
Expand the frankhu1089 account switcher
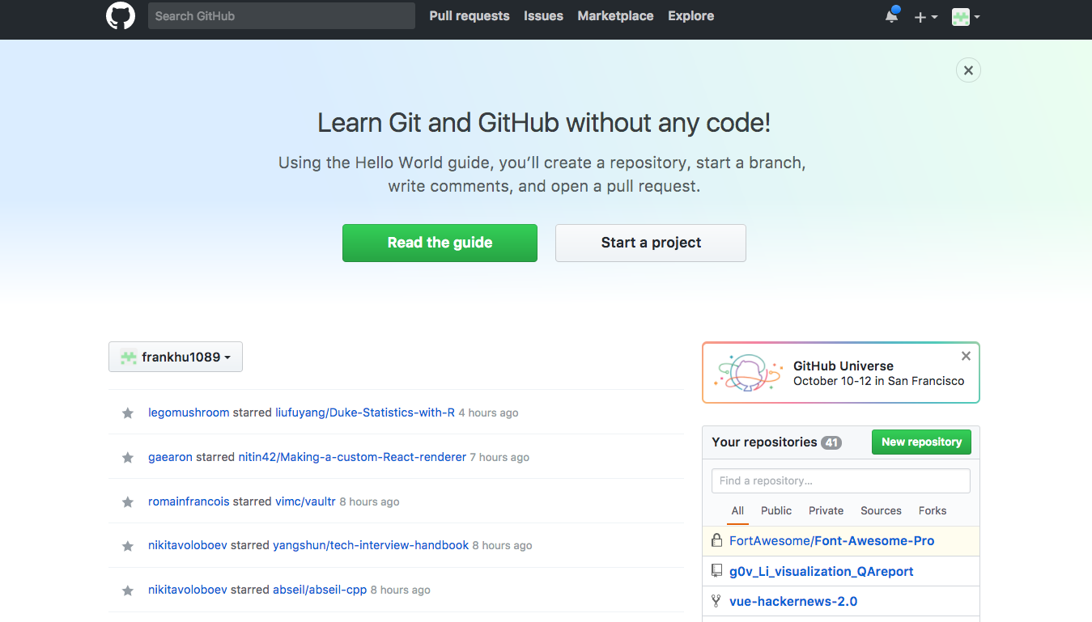coord(176,357)
